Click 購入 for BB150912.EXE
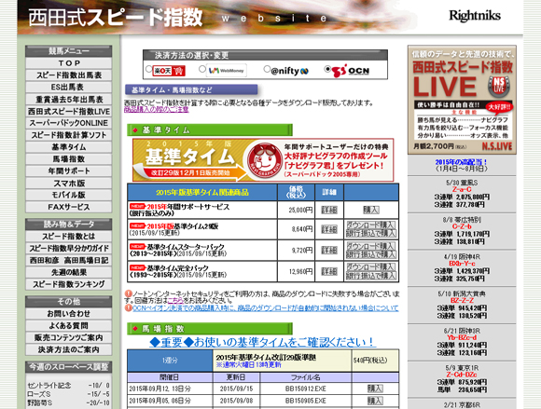This screenshot has width=541, height=409. click(x=375, y=389)
